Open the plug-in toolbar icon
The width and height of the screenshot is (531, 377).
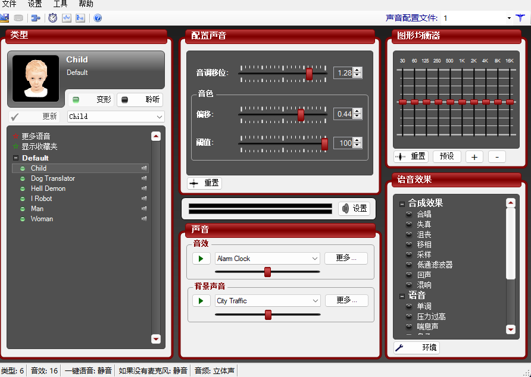pyautogui.click(x=35, y=18)
